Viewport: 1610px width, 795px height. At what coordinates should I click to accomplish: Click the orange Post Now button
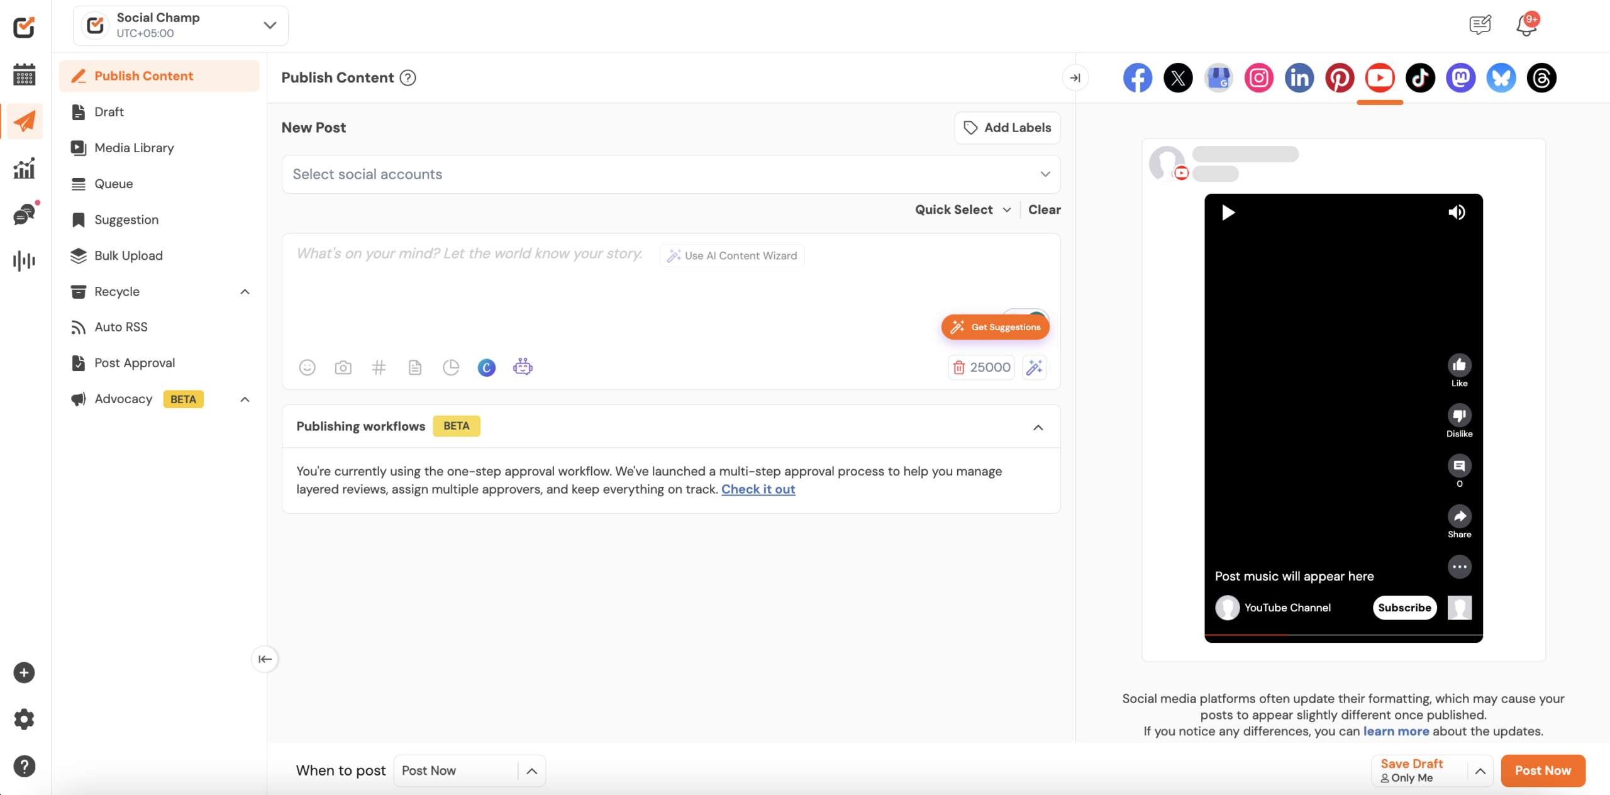[1542, 770]
